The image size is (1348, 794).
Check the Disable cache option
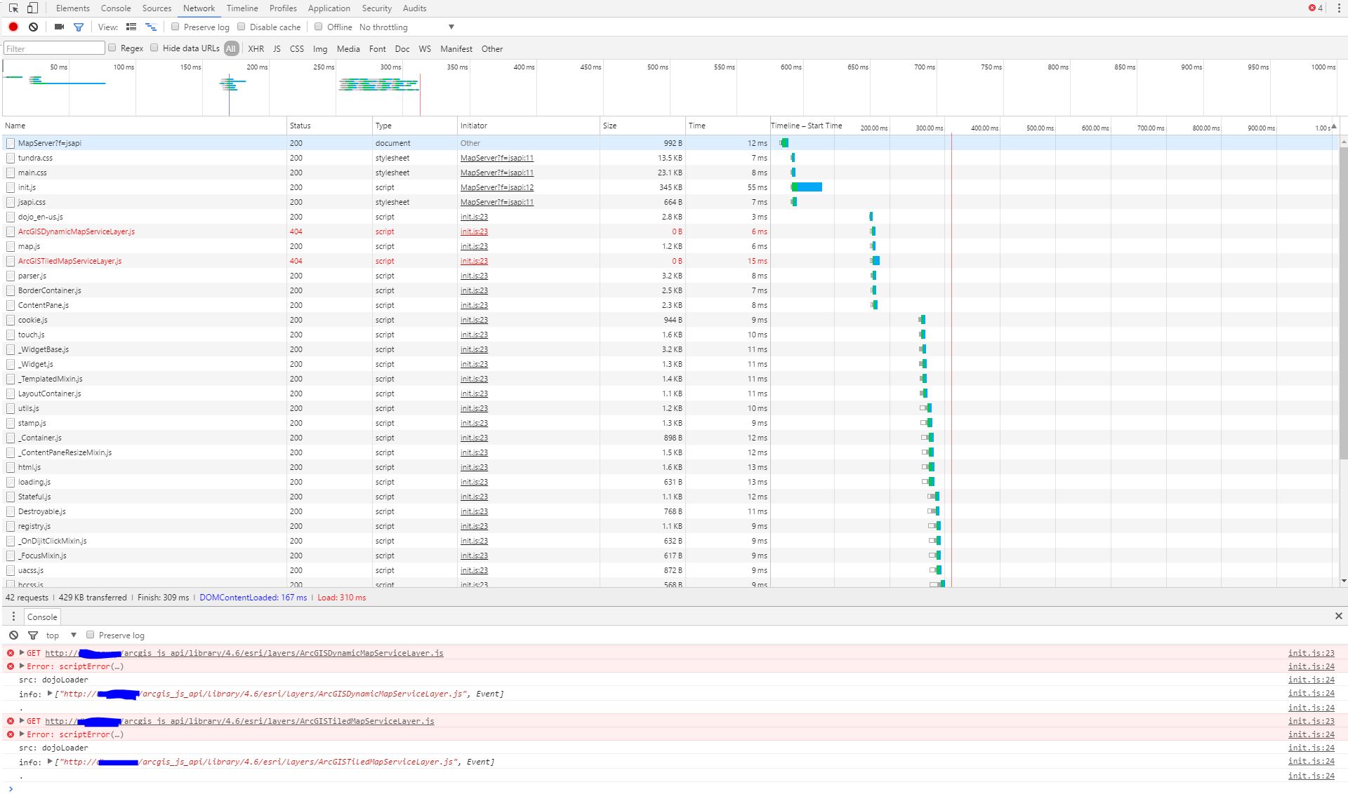click(x=242, y=27)
